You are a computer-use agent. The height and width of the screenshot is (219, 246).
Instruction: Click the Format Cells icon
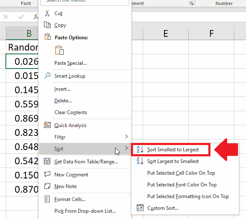tap(47, 199)
